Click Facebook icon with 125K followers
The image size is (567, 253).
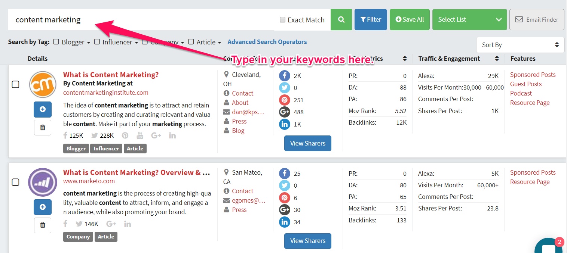pos(65,135)
